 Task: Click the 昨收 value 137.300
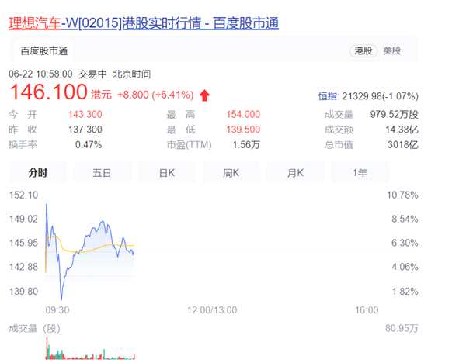[x=85, y=130]
